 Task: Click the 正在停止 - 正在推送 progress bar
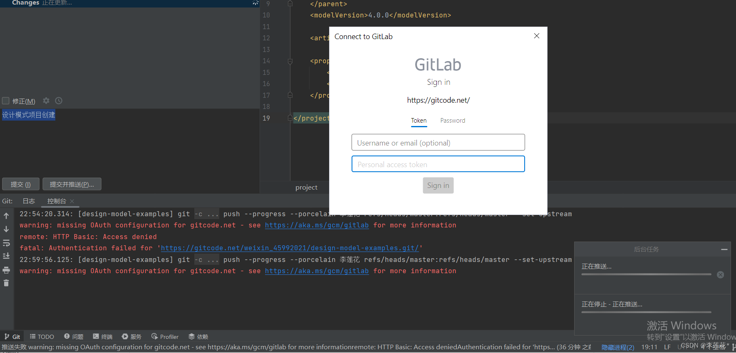click(x=646, y=312)
